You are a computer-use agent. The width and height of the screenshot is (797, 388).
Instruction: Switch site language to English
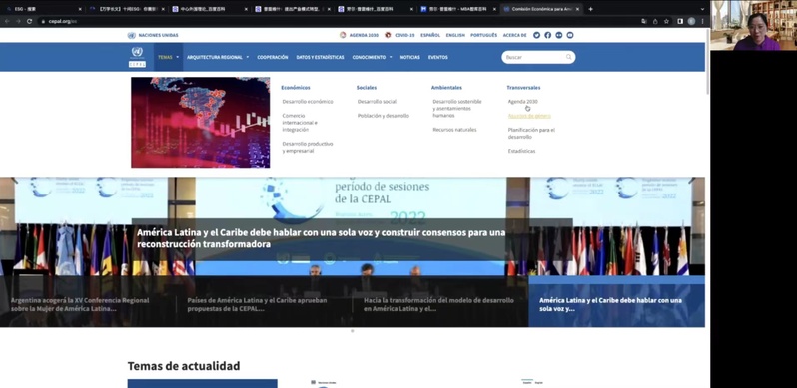coord(455,35)
